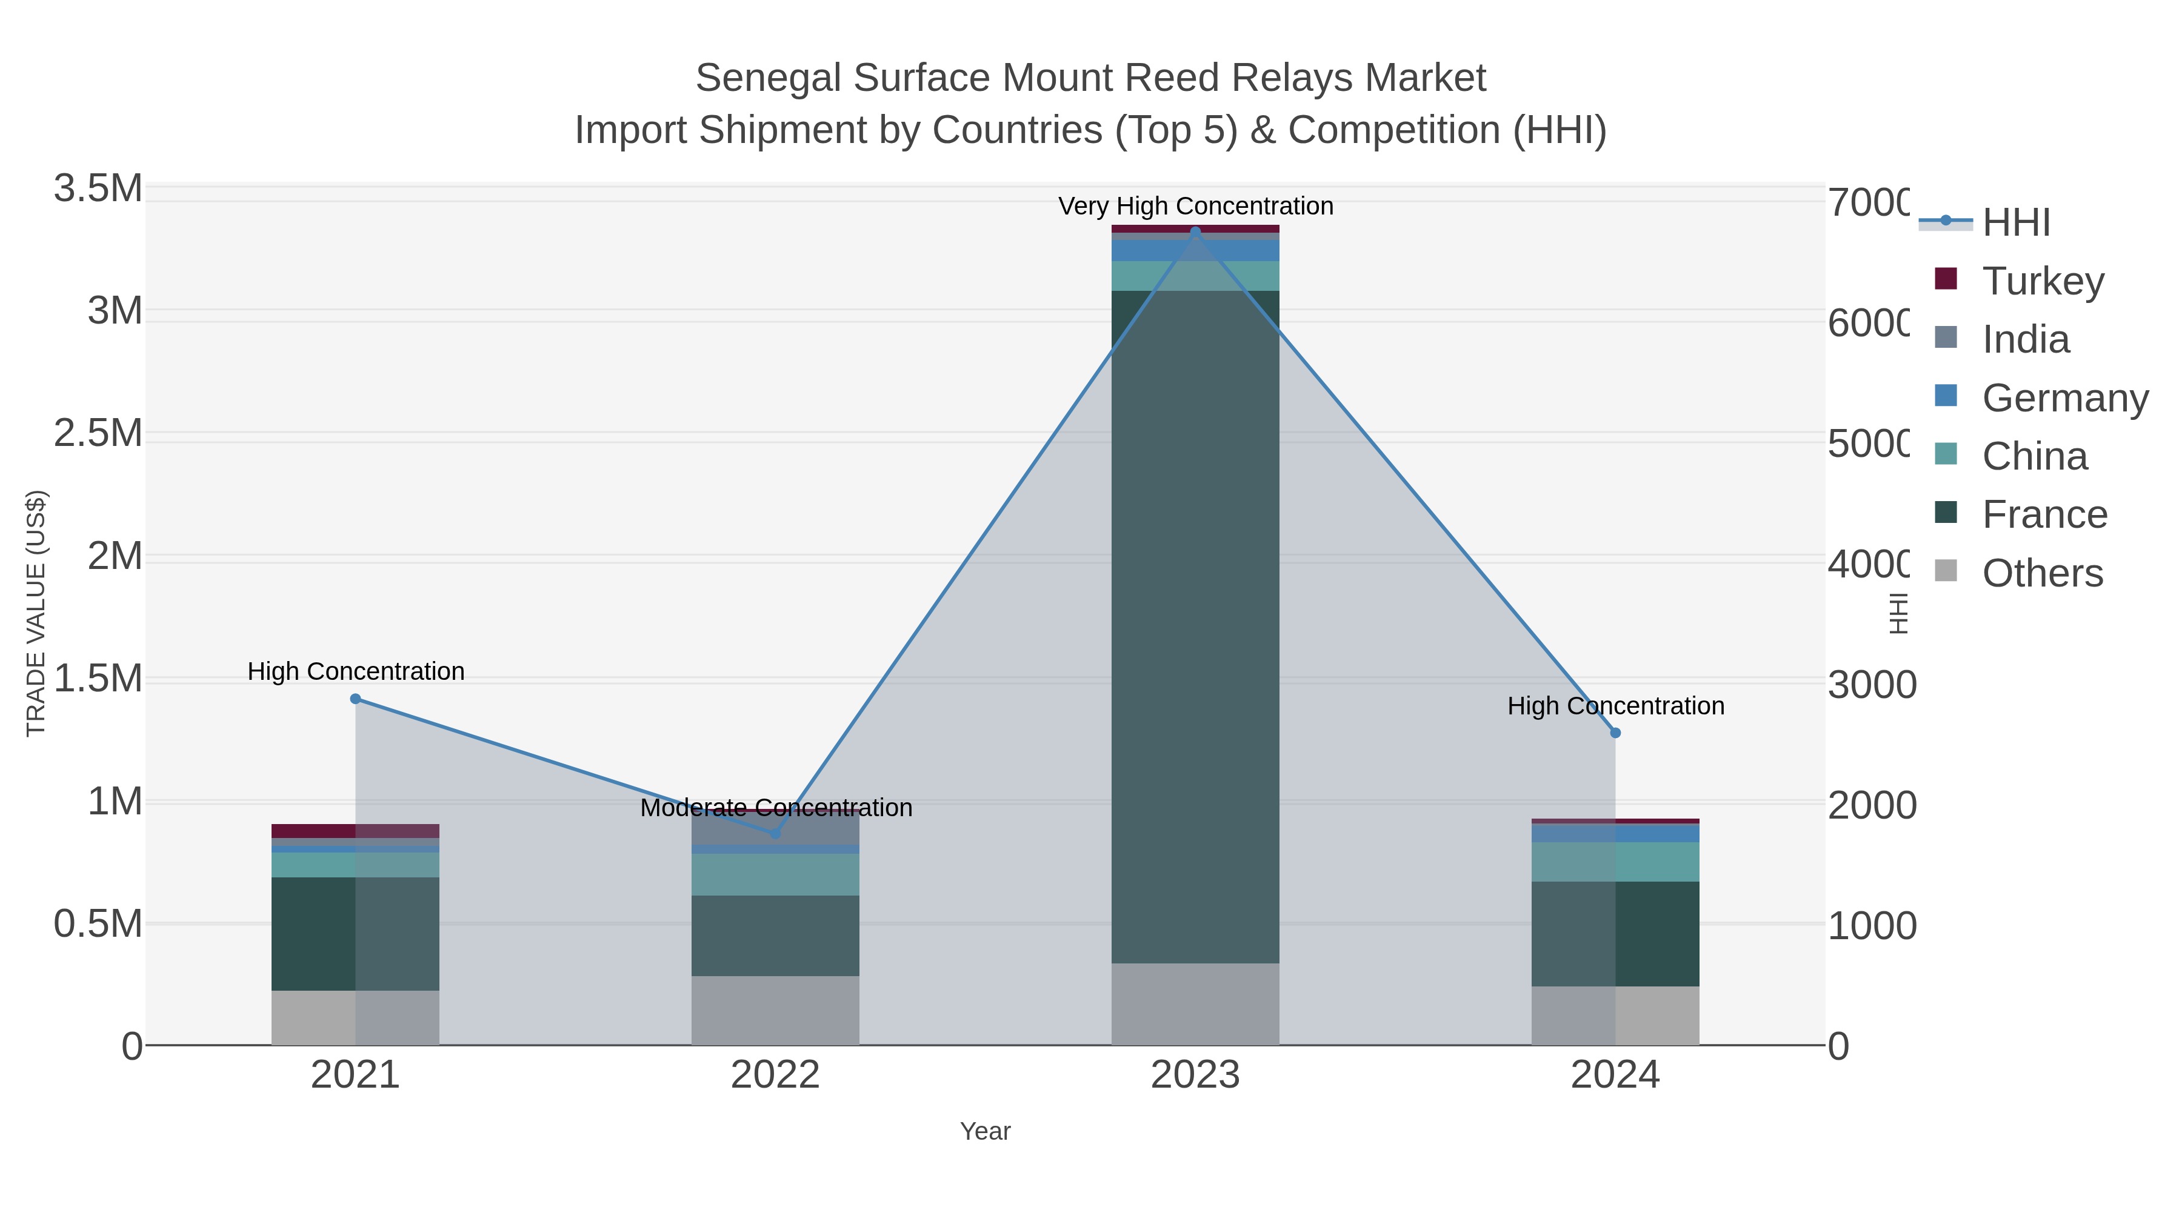
Task: Select the HHI data point for 2023
Action: pos(1195,230)
